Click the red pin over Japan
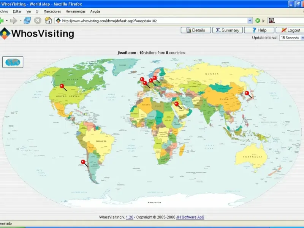 click(x=247, y=93)
